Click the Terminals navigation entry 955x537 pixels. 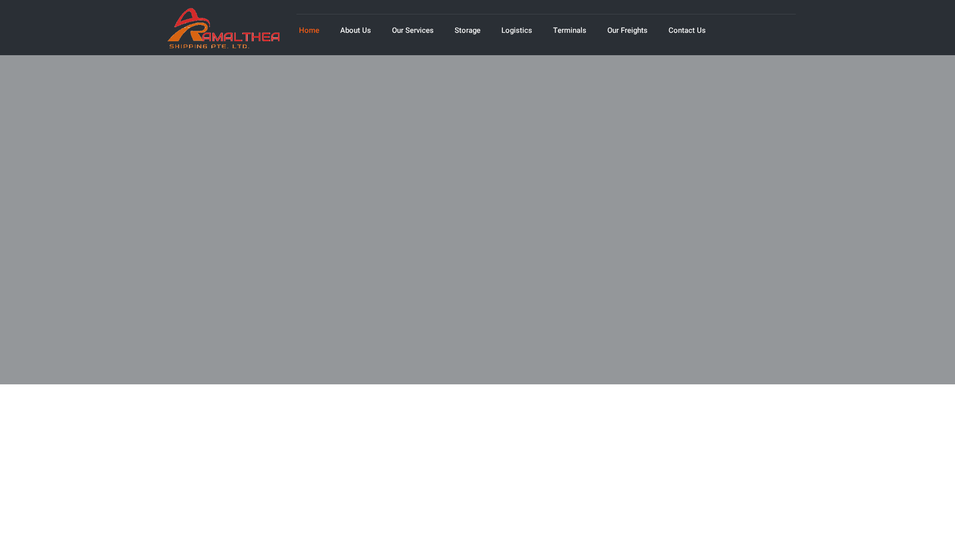[x=570, y=30]
